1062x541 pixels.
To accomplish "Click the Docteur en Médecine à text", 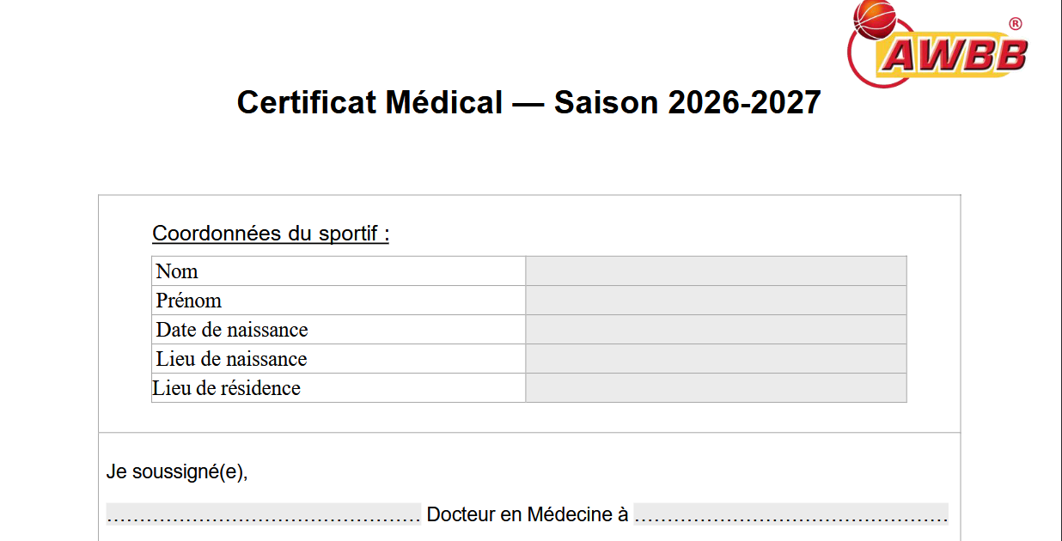I will (528, 514).
